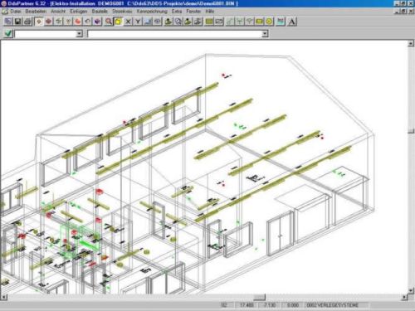This screenshot has width=415, height=311.
Task: Click the horizontal scrollbar thumb
Action: tap(259, 297)
